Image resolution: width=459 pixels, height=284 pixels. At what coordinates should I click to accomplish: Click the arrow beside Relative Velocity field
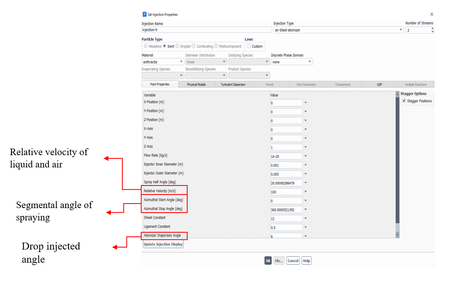tap(305, 192)
